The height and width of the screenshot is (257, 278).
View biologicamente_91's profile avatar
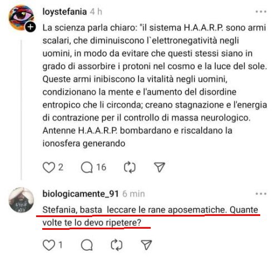(21, 200)
